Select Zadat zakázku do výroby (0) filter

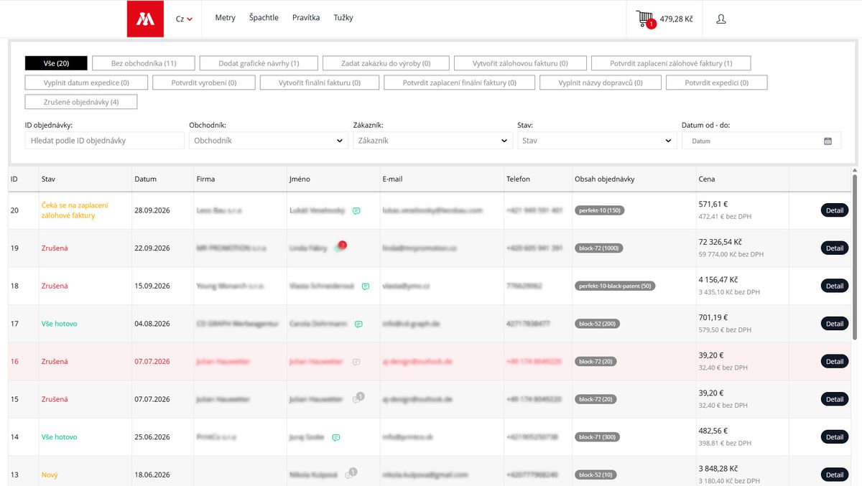[x=386, y=63]
